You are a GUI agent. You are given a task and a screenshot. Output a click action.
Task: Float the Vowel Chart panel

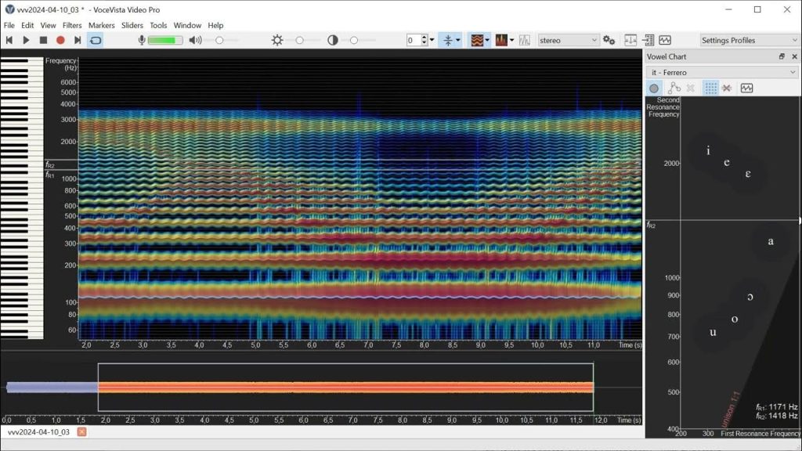[x=781, y=56]
